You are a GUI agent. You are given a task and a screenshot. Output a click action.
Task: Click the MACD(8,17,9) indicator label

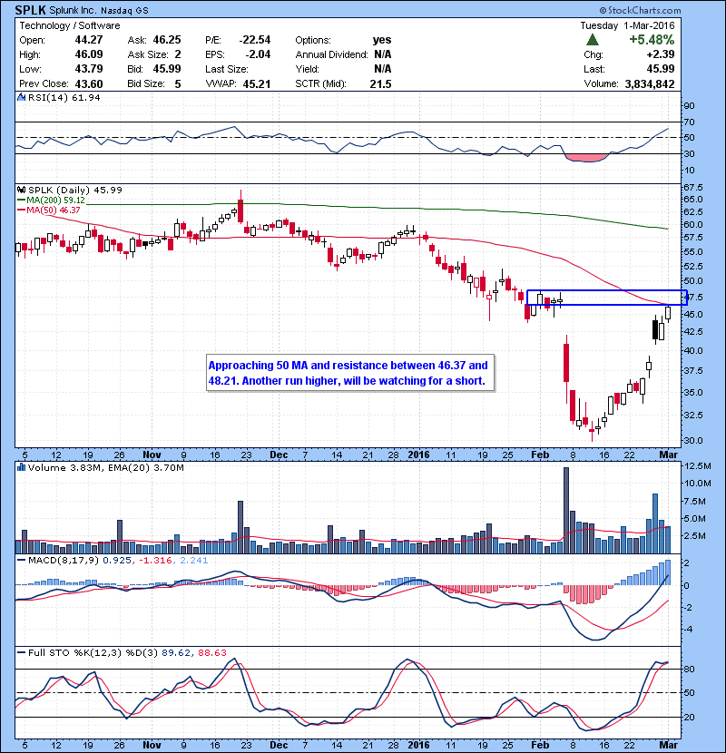coord(64,561)
